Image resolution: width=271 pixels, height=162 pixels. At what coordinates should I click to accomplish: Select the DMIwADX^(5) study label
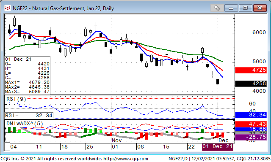coord(25,124)
